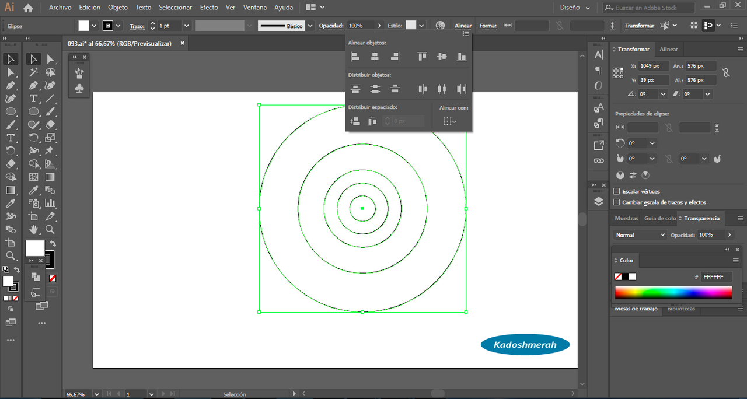The height and width of the screenshot is (399, 747).
Task: Open the Brushes panel icon
Action: [79, 73]
